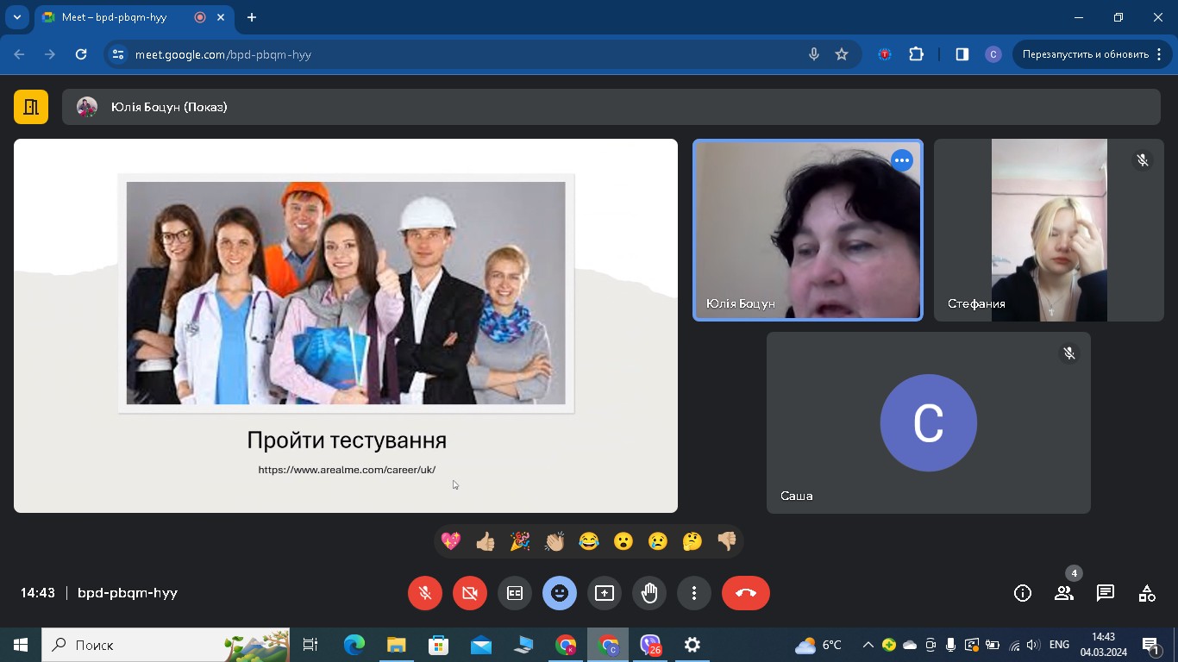Start presenting your screen
The width and height of the screenshot is (1178, 662).
[605, 593]
